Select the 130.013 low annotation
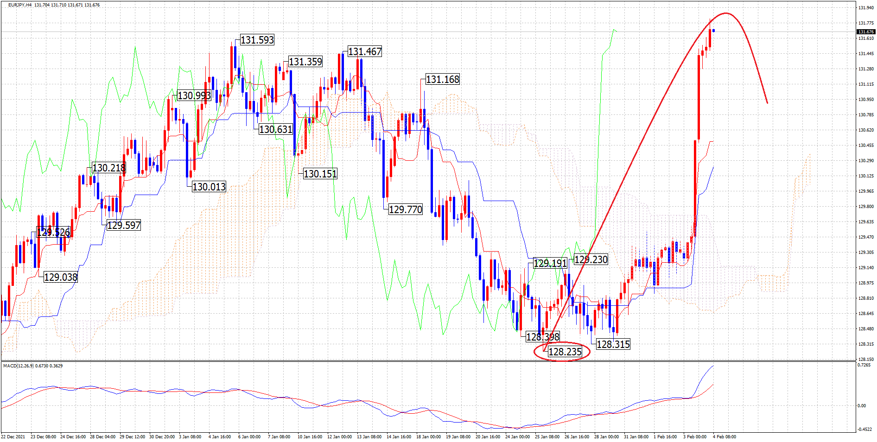 tap(209, 187)
